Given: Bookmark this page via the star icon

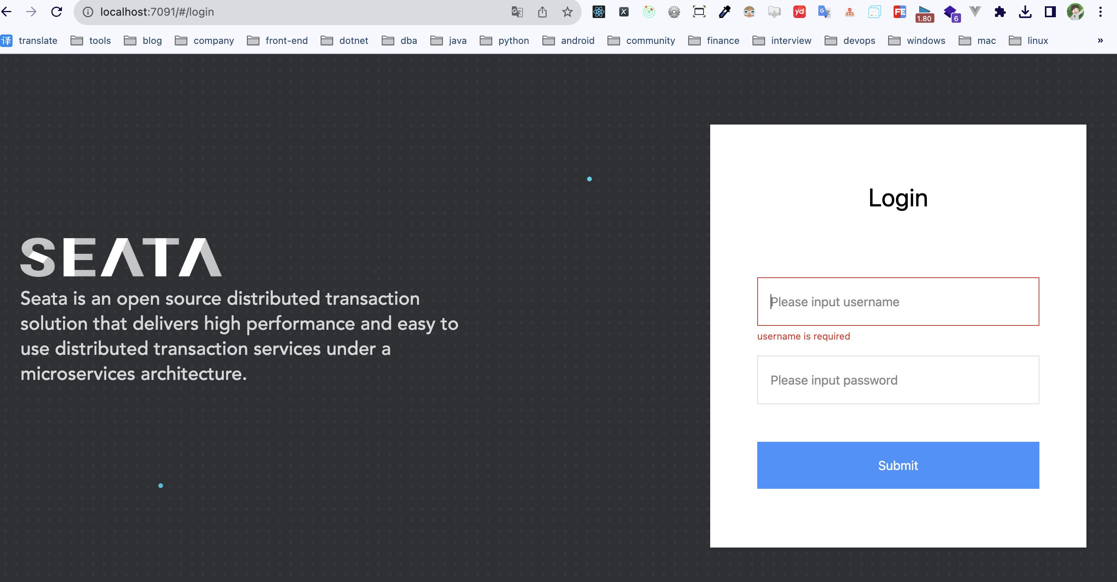Looking at the screenshot, I should [567, 12].
